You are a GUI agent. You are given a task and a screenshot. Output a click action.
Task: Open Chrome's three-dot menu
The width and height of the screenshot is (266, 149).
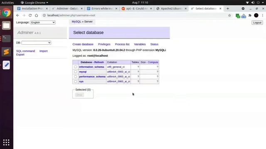point(262,15)
